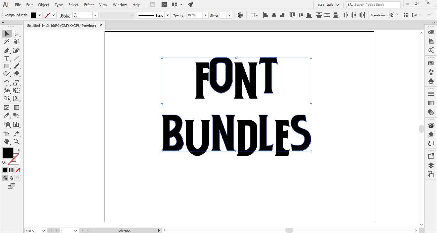The image size is (437, 233).
Task: Switch to the Untitled-1 document tab
Action: 61,26
